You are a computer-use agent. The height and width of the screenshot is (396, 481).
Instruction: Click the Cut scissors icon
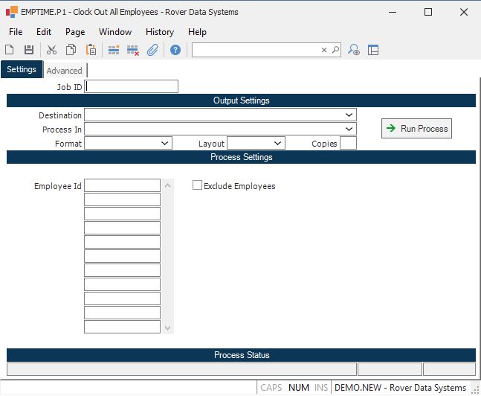point(51,50)
